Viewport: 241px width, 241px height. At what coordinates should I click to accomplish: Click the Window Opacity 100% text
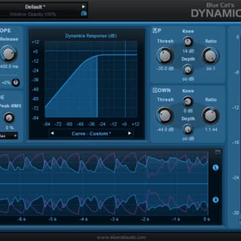pos(33,14)
